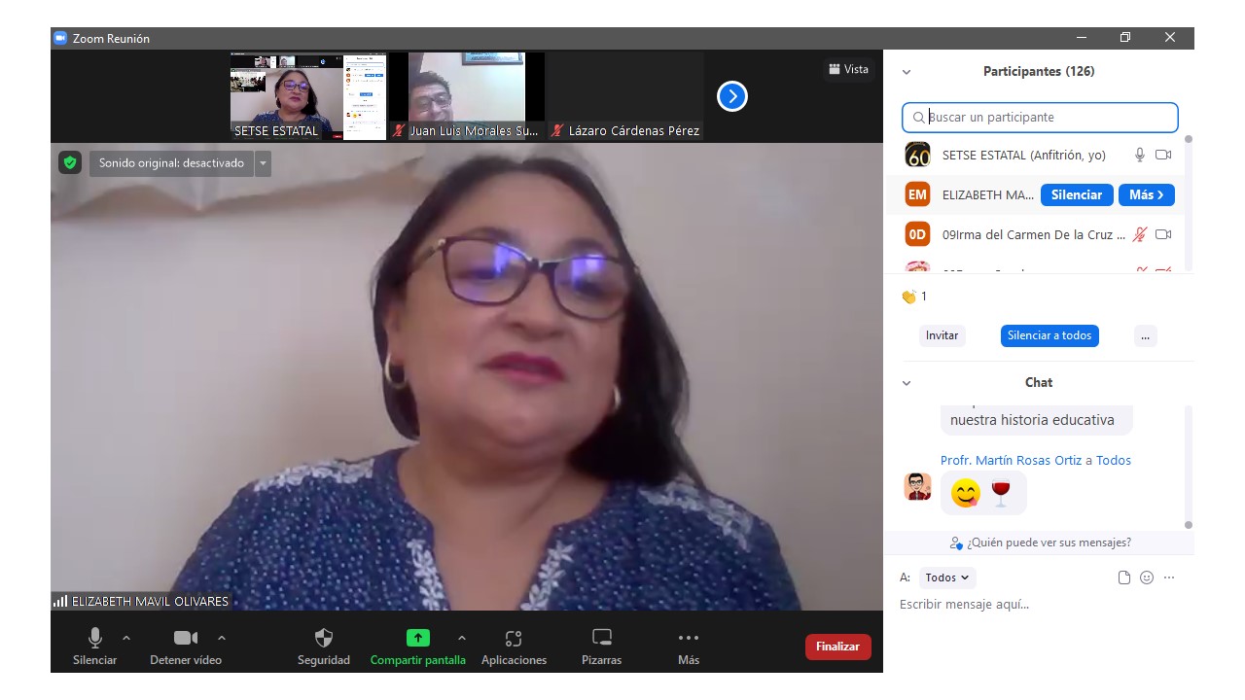The width and height of the screenshot is (1245, 700).
Task: Stop camera with Detener vídeo button
Action: [186, 647]
